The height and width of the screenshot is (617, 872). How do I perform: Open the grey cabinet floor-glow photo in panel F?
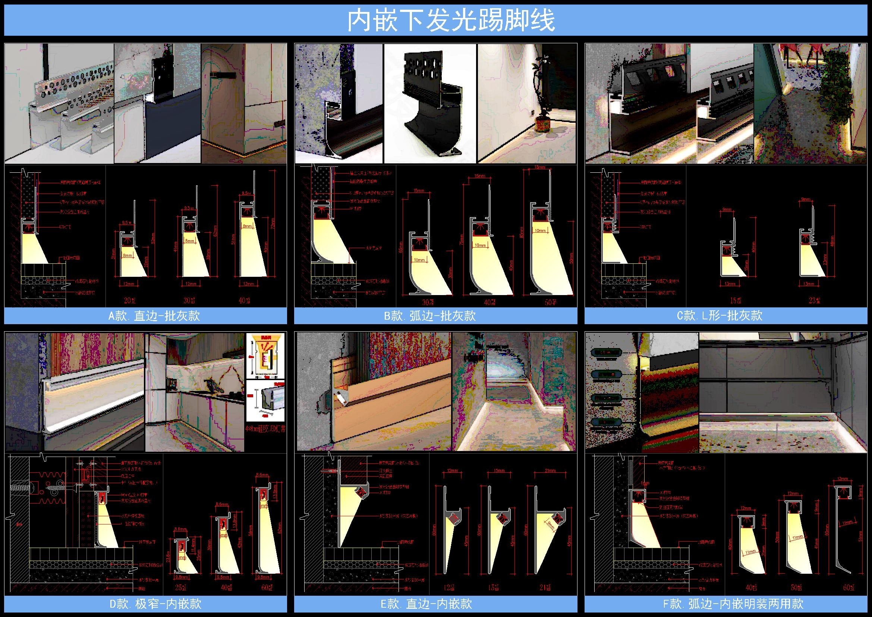point(783,392)
